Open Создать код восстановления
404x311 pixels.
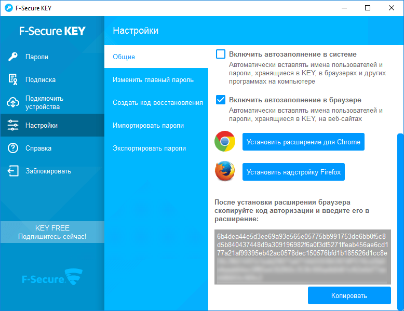tap(156, 103)
